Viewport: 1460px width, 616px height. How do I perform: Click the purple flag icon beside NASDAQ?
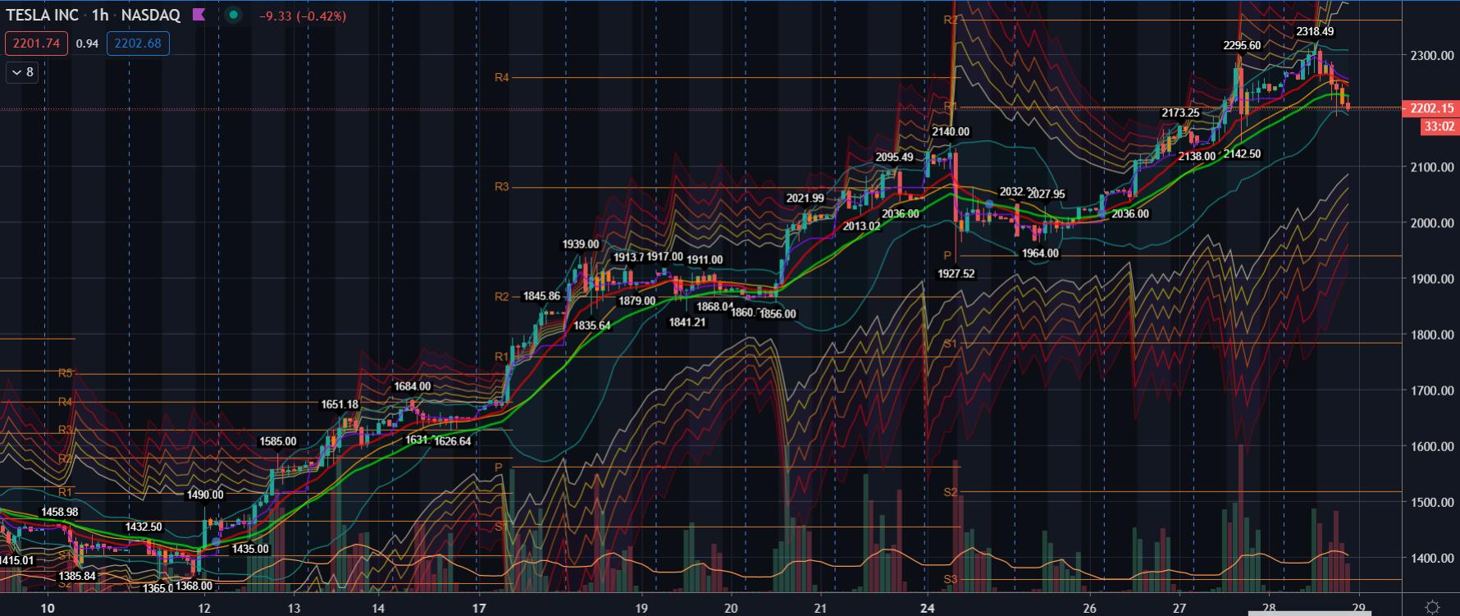[198, 15]
